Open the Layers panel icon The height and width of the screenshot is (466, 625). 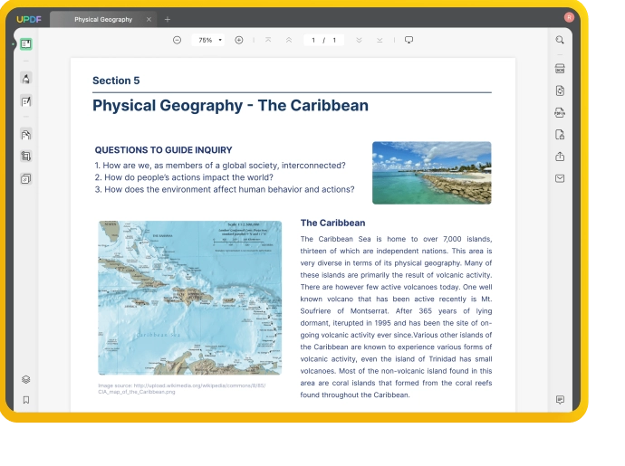(26, 379)
